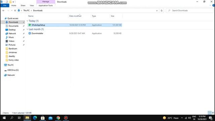Open taskbar search magnifier
215x121 pixels.
tap(12, 118)
